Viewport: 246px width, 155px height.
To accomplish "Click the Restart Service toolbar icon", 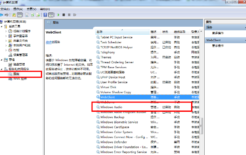I will tap(75, 15).
